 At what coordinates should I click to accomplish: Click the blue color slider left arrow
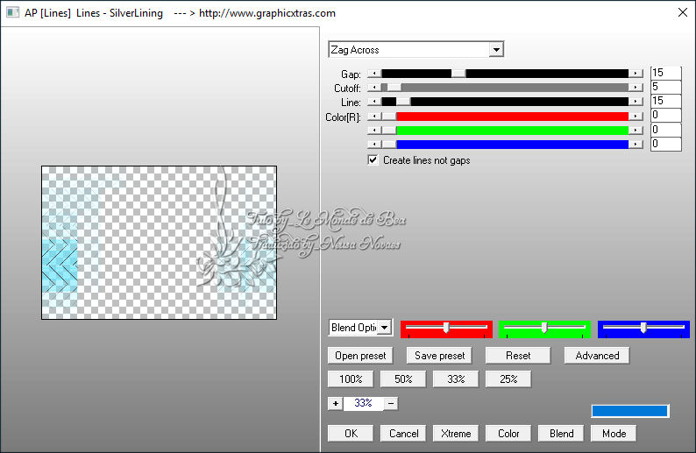click(x=374, y=145)
